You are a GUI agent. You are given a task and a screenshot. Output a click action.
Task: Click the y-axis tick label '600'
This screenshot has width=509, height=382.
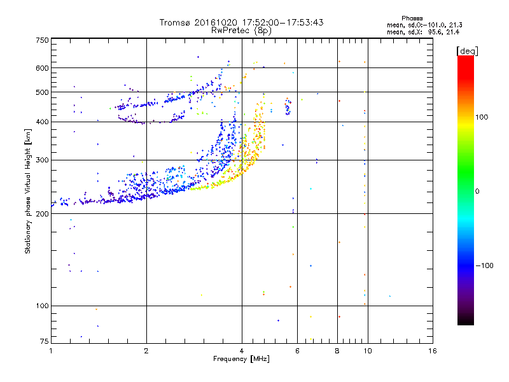[x=42, y=68]
